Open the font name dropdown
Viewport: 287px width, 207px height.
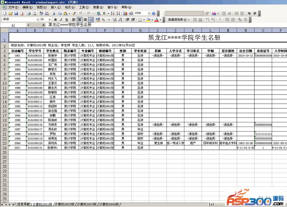coord(38,19)
